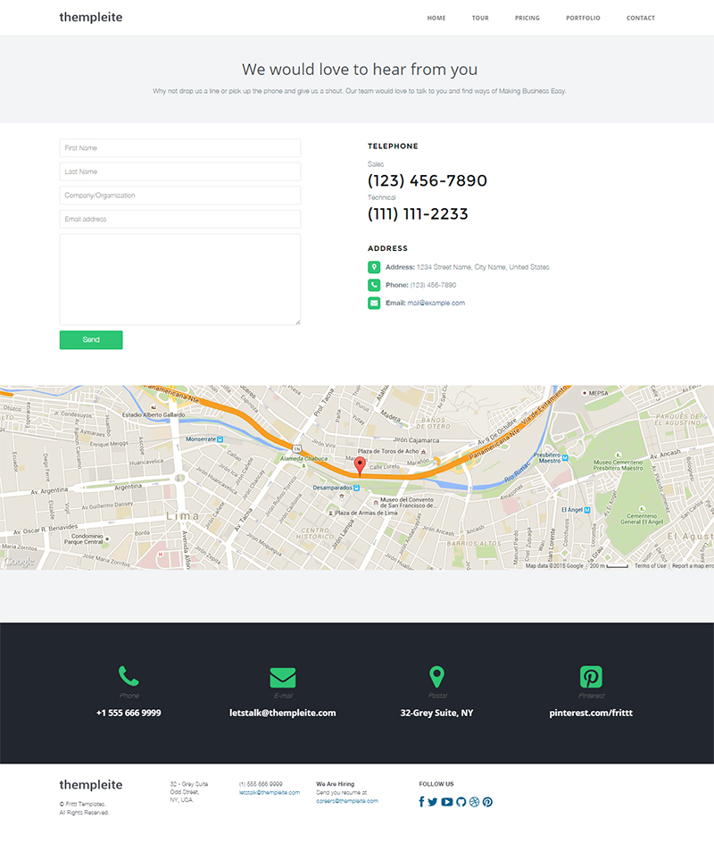The image size is (714, 843).
Task: Click the YouTube icon under Follow Us
Action: (447, 802)
